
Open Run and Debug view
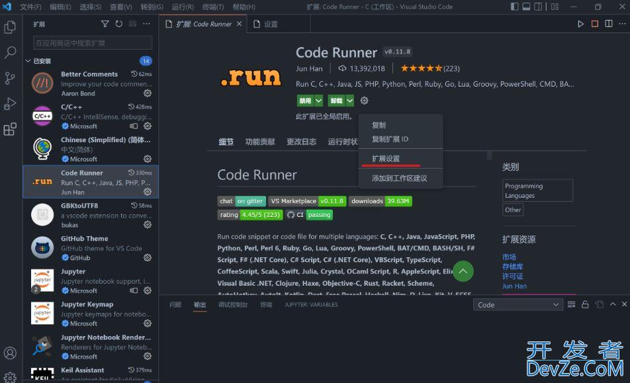10,104
